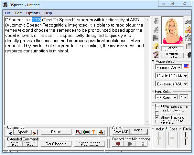Viewport: 194px width, 155px height.
Task: Open the Edit menu
Action: [18, 13]
